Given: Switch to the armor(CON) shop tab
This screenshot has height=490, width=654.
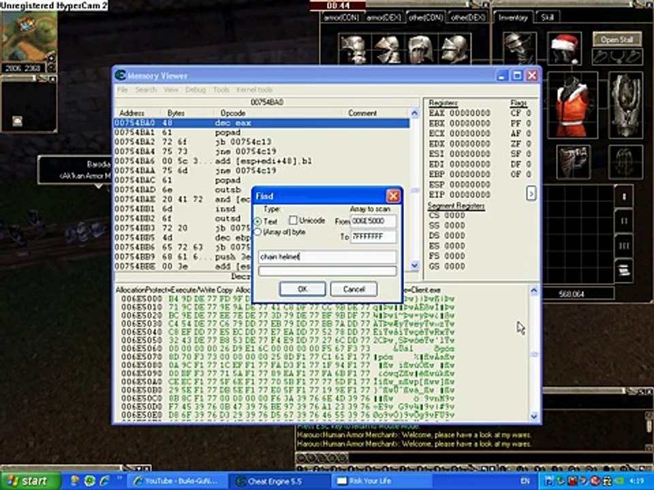Looking at the screenshot, I should coord(341,18).
